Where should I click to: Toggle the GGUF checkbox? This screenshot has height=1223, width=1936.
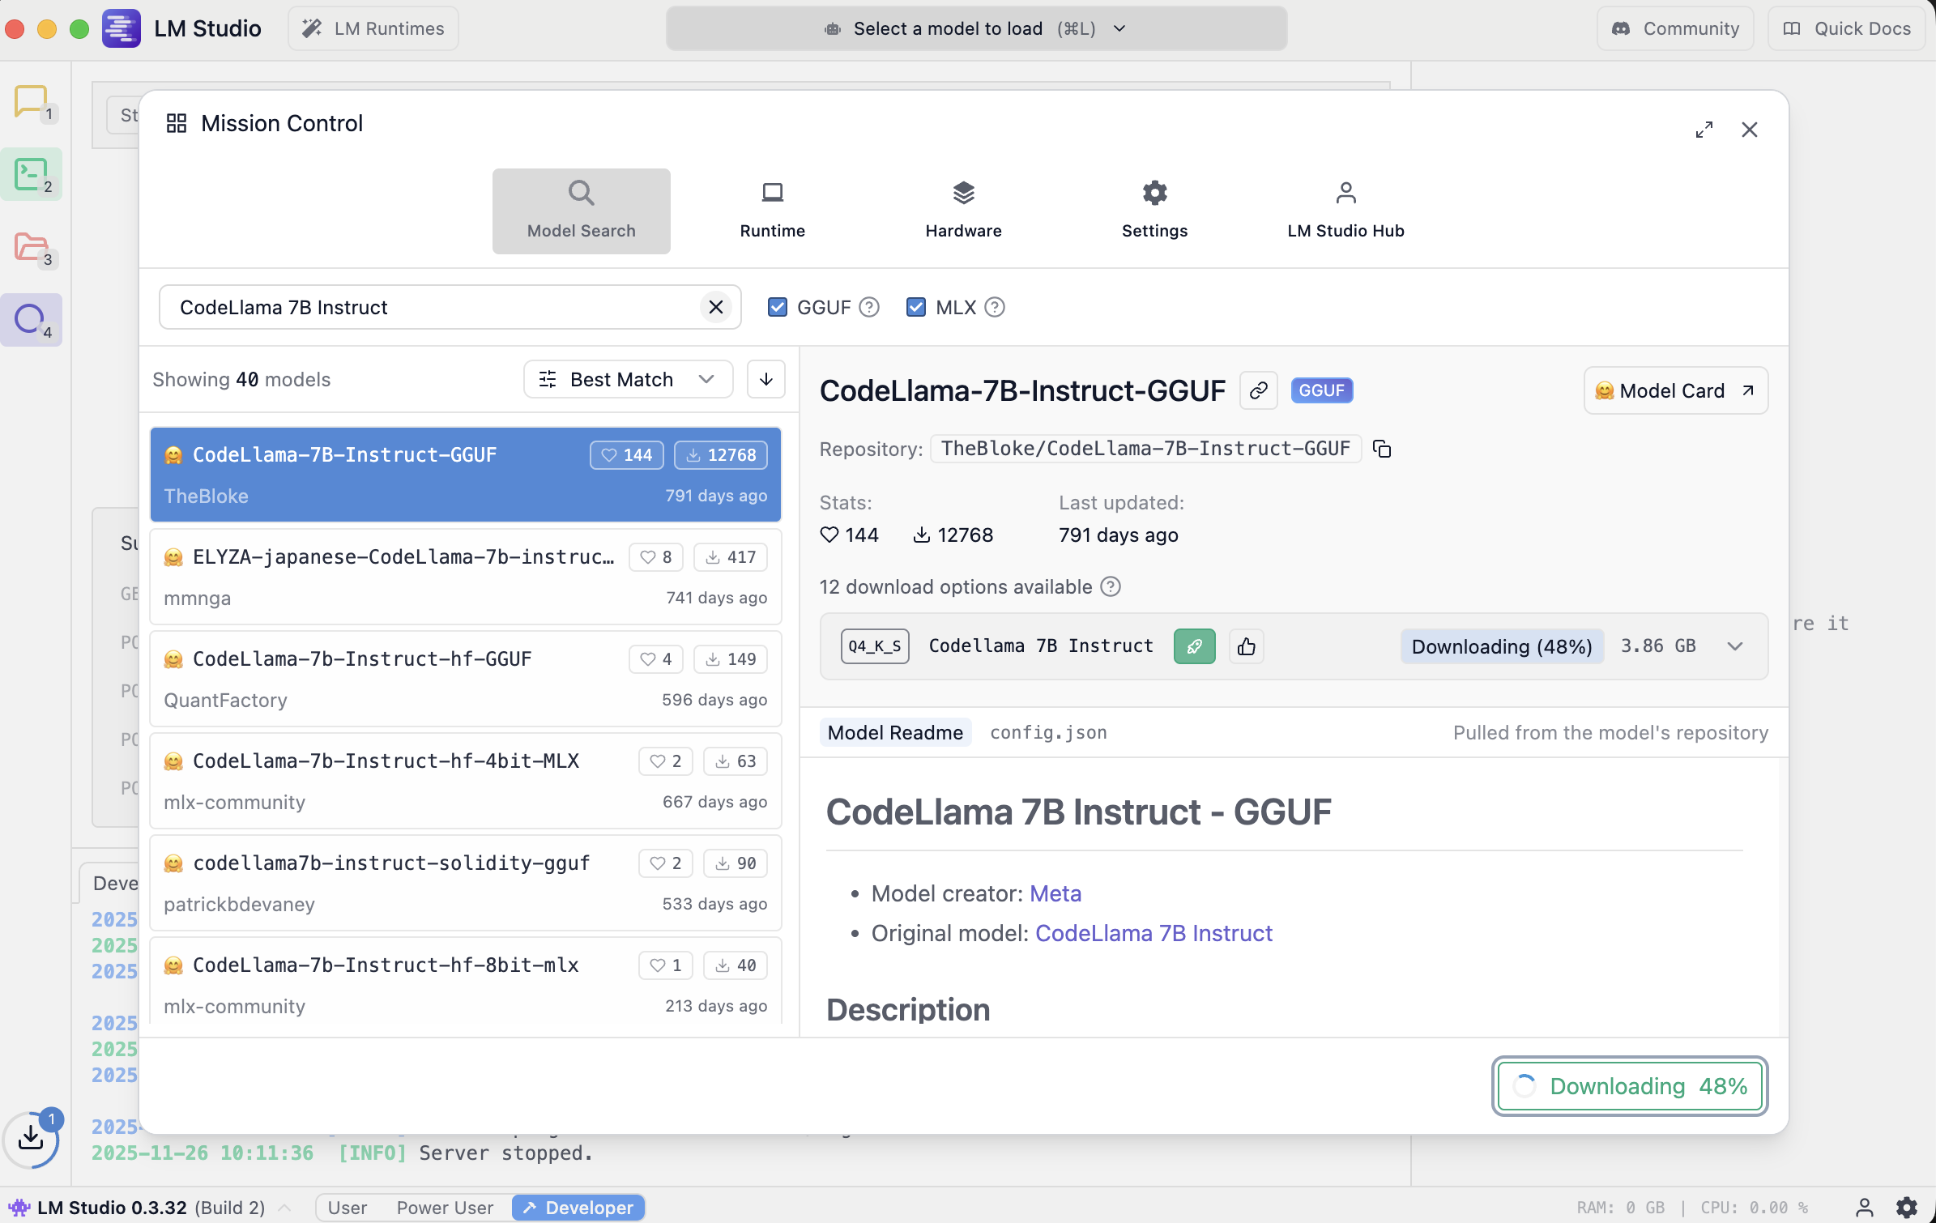coord(778,307)
